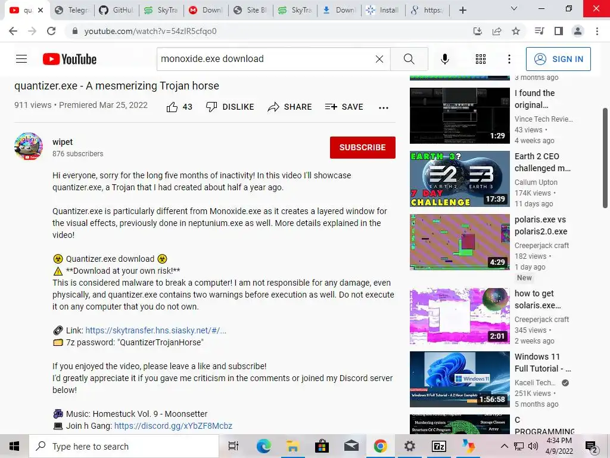Open the discord.gg/xYbZF8Mcbz invite link
Screen dimensions: 610x458
point(173,426)
